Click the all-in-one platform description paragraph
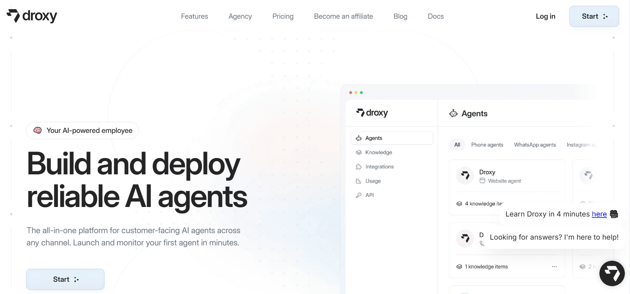630x294 pixels. pyautogui.click(x=133, y=237)
